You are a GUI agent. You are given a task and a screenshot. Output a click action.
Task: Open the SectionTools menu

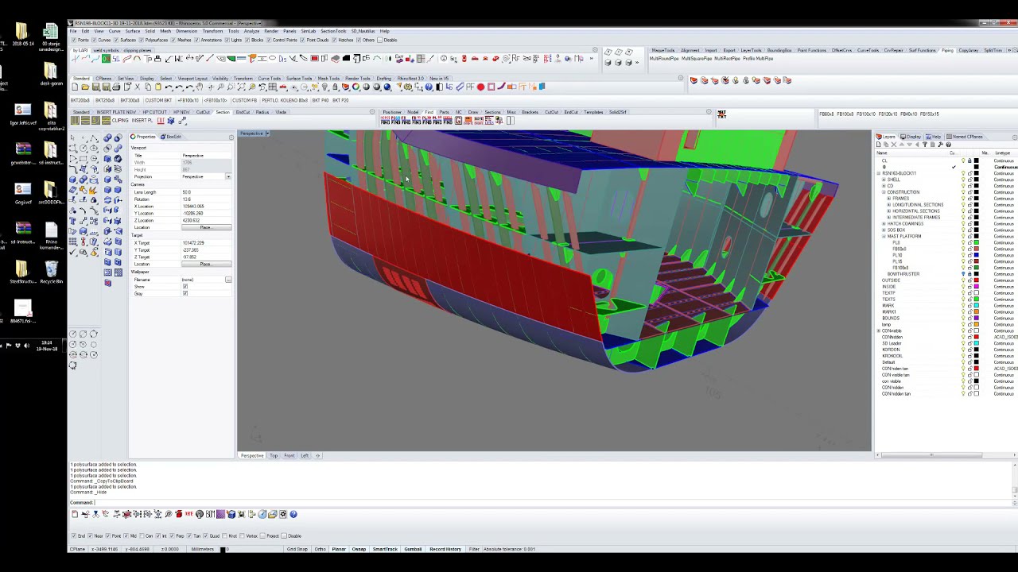tap(333, 31)
